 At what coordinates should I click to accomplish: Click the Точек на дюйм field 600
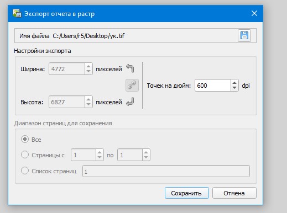pyautogui.click(x=213, y=86)
